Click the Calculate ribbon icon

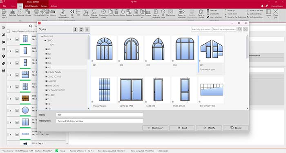coord(13,13)
